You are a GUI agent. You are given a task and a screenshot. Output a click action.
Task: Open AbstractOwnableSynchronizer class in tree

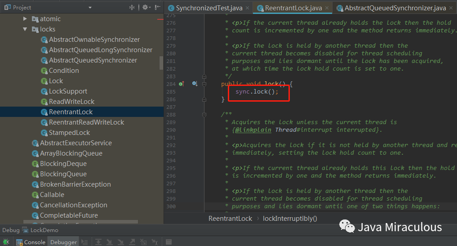click(90, 40)
